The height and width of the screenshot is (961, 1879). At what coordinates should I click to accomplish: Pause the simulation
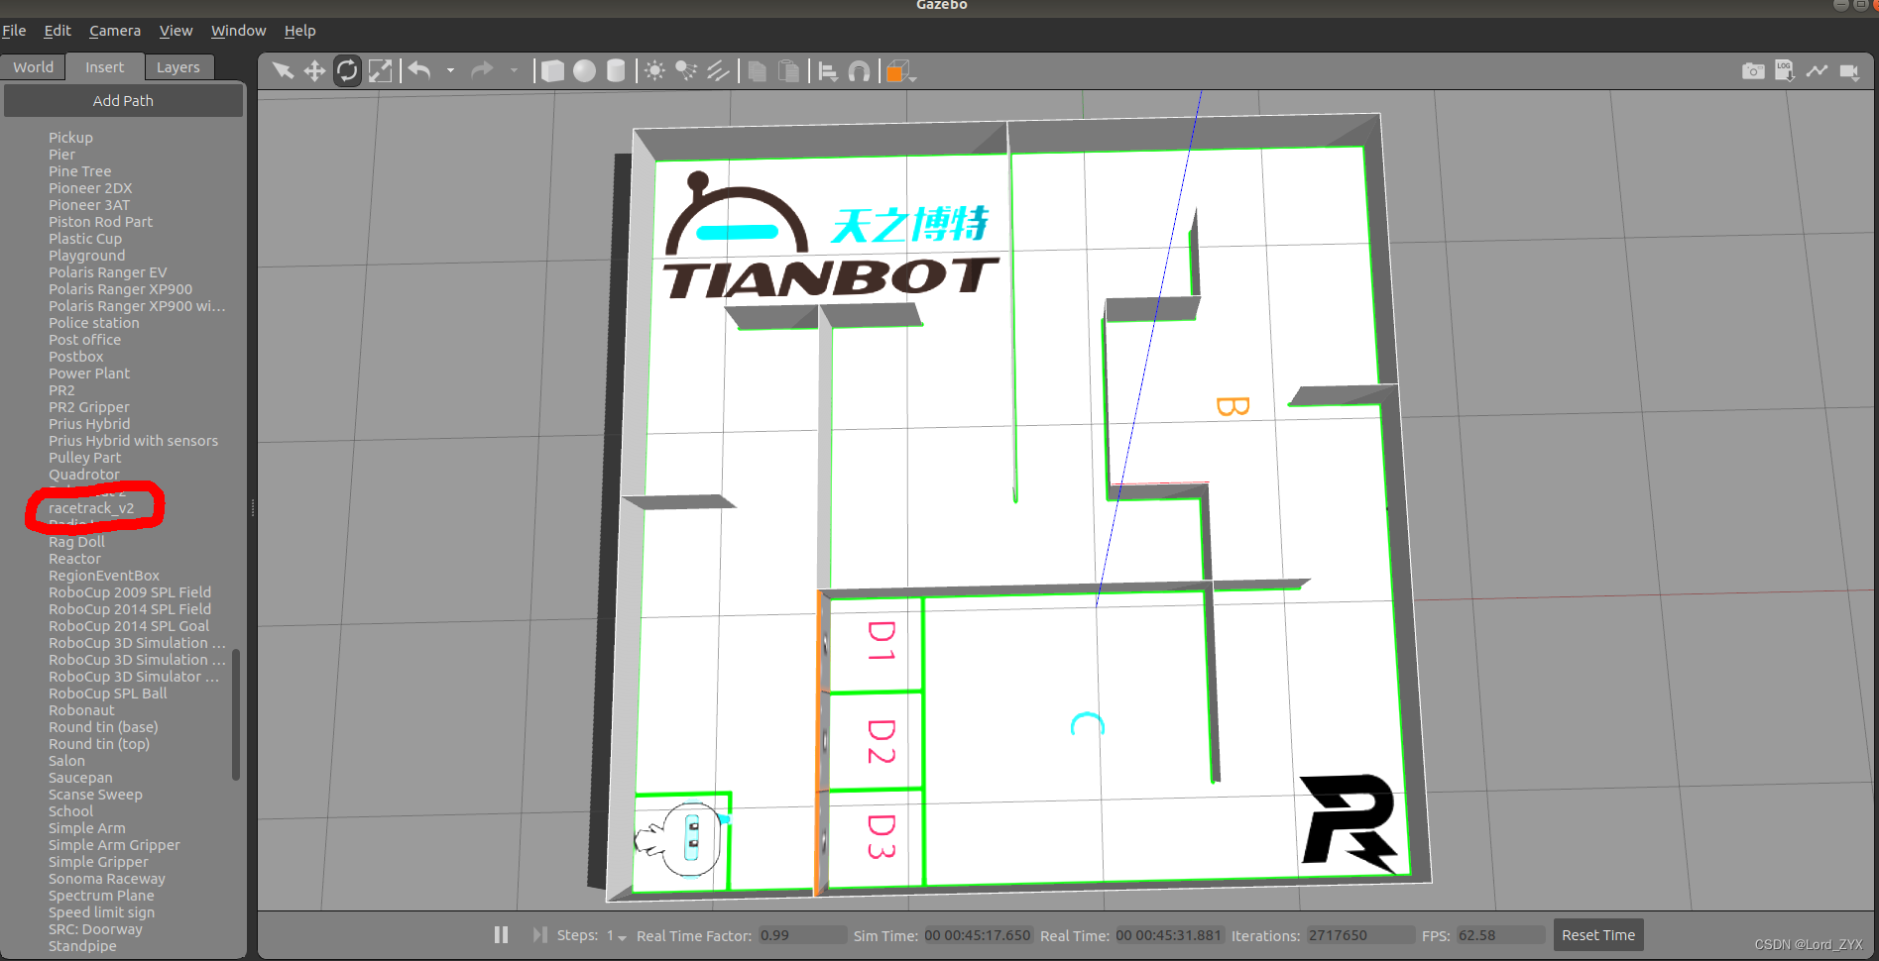pos(501,934)
